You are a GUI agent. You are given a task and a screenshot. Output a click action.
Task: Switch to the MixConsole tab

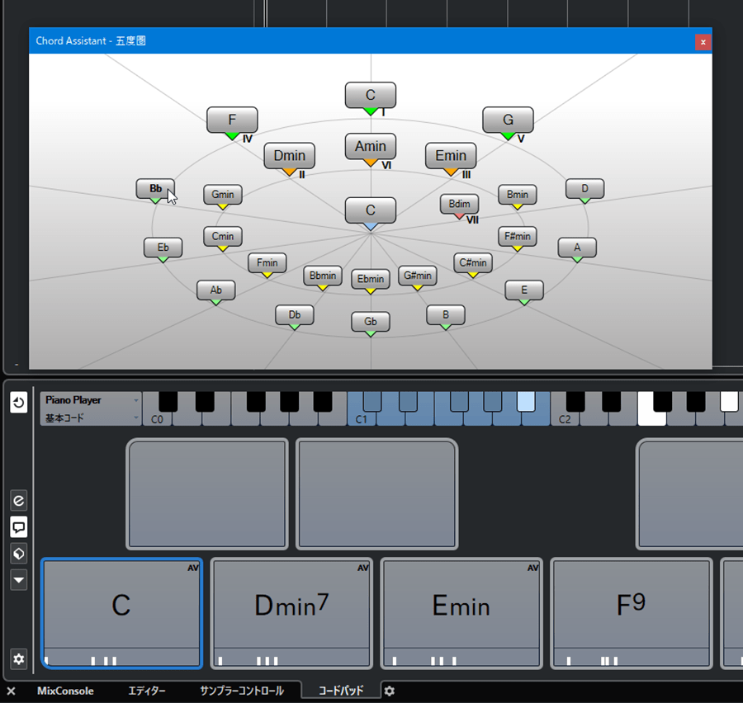click(x=65, y=691)
